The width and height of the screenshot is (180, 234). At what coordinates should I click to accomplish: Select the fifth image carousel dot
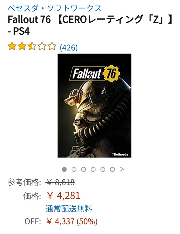103,169
